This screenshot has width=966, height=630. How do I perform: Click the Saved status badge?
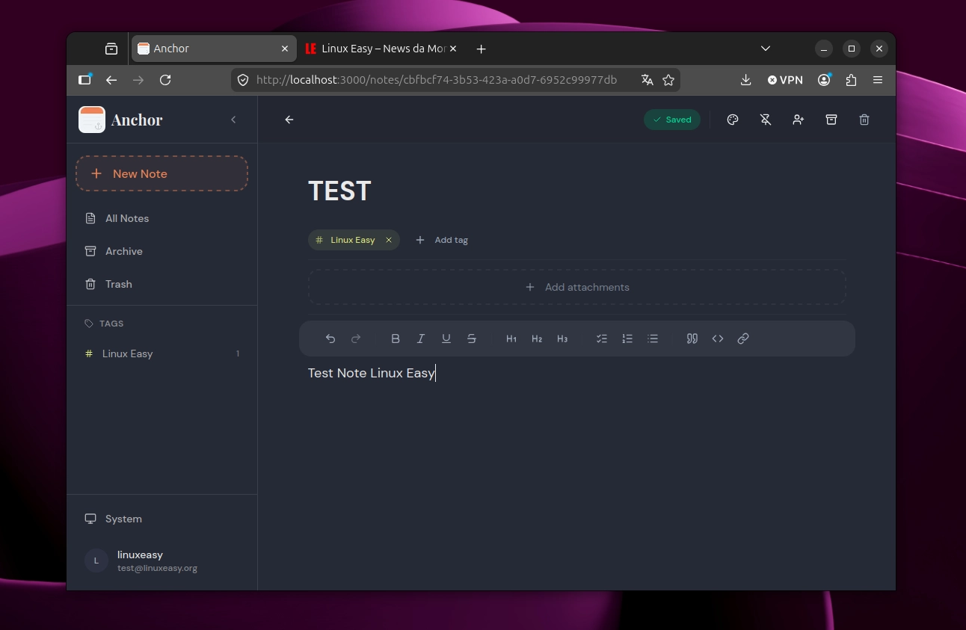point(672,120)
